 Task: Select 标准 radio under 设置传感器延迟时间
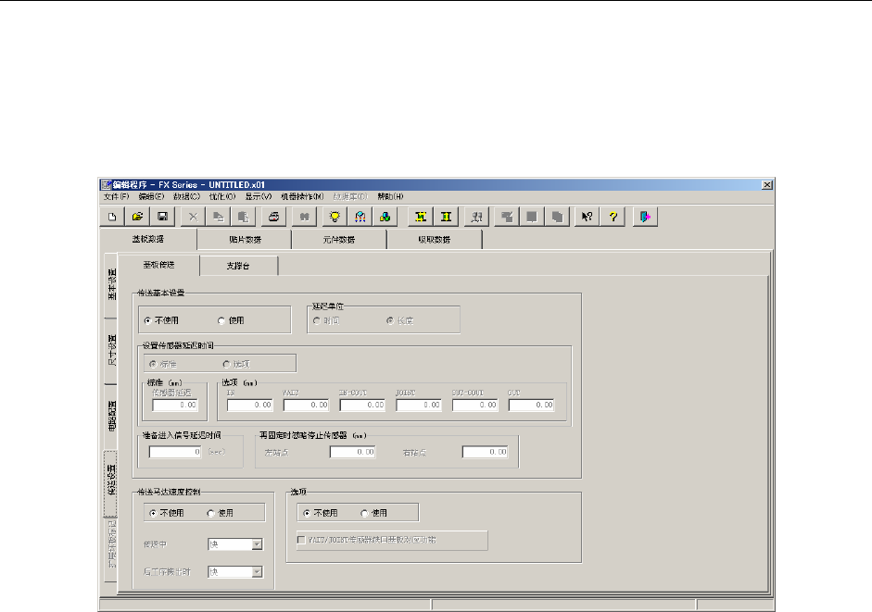pos(153,364)
